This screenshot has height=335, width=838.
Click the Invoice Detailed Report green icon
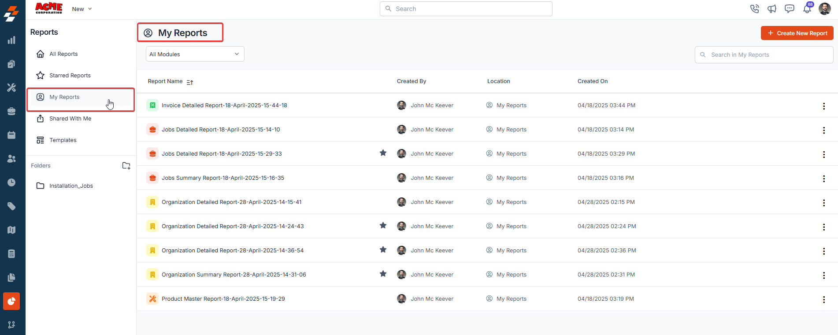pos(152,105)
